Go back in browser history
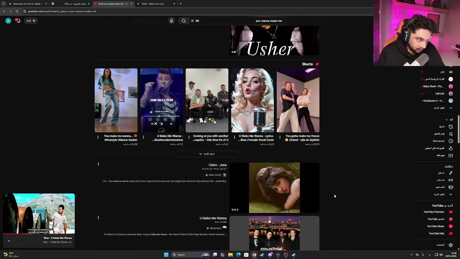The width and height of the screenshot is (460, 259). point(4,11)
